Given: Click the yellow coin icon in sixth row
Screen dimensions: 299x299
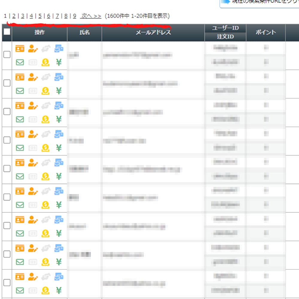Looking at the screenshot, I should point(45,205).
